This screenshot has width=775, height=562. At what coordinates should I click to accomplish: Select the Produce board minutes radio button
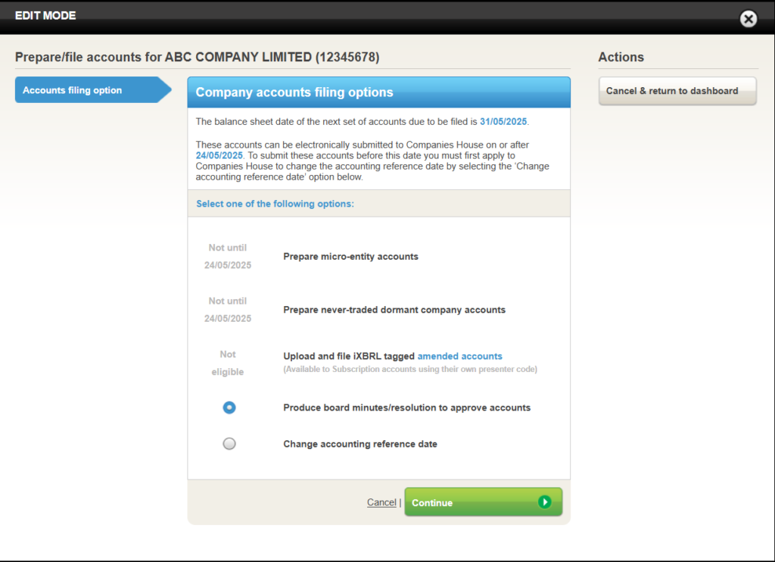tap(229, 407)
